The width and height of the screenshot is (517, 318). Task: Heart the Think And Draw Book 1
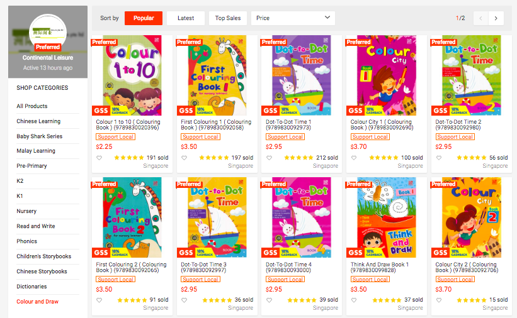coord(354,300)
